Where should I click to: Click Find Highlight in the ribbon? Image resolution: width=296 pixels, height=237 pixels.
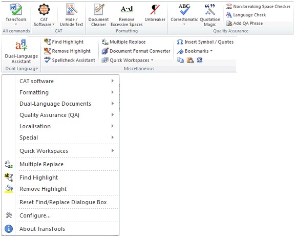(x=64, y=42)
